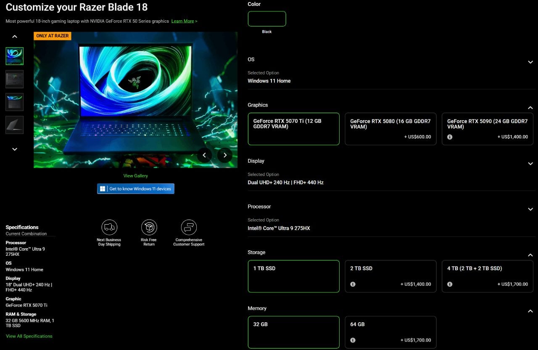
Task: Click the down chevron below the thumbnails
Action: [14, 149]
